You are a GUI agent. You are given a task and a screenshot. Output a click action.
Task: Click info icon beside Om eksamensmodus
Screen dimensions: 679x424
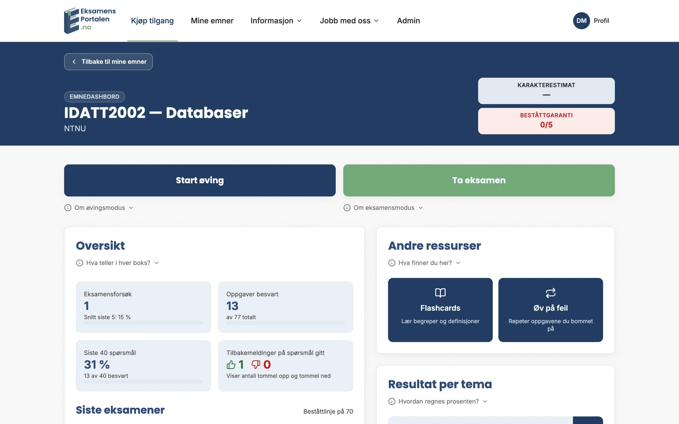[347, 208]
